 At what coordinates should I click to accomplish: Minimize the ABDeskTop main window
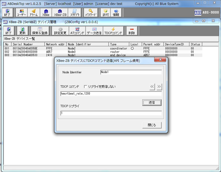click(x=198, y=3)
